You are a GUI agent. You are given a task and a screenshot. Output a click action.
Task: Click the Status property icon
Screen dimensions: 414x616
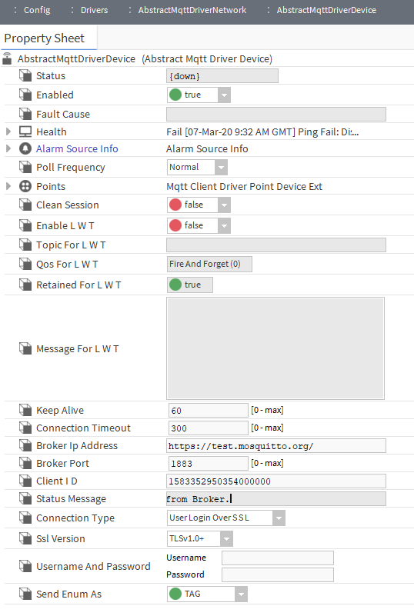tap(25, 75)
